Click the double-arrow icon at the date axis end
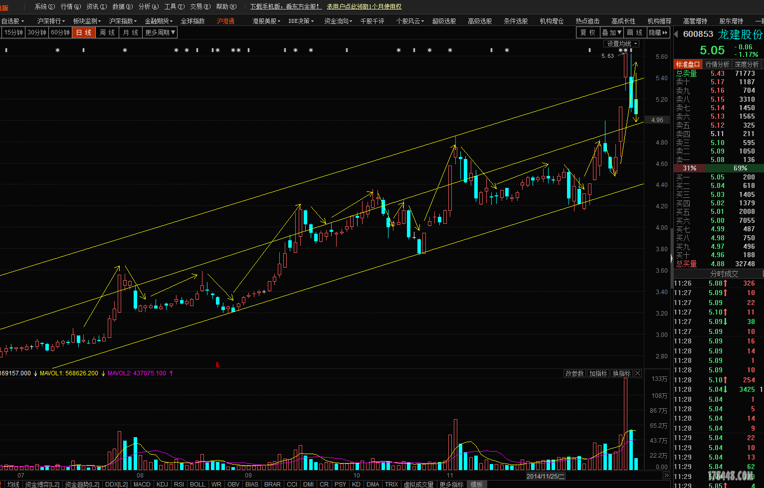The image size is (764, 488). click(666, 476)
